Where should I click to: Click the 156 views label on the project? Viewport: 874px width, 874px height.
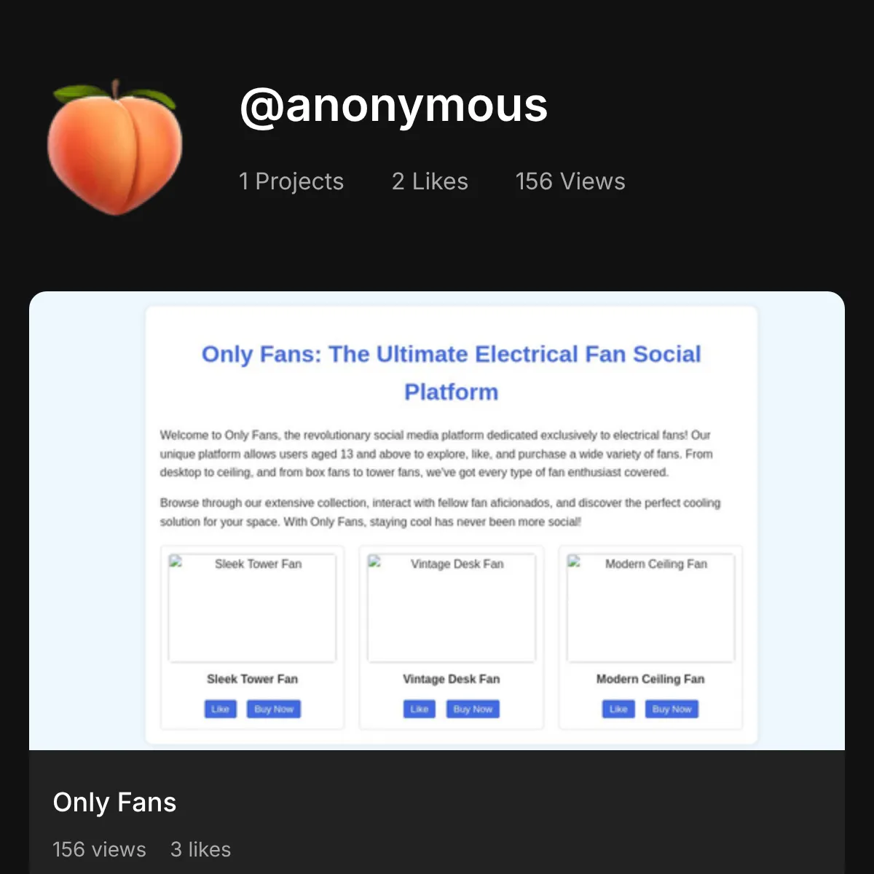point(99,849)
